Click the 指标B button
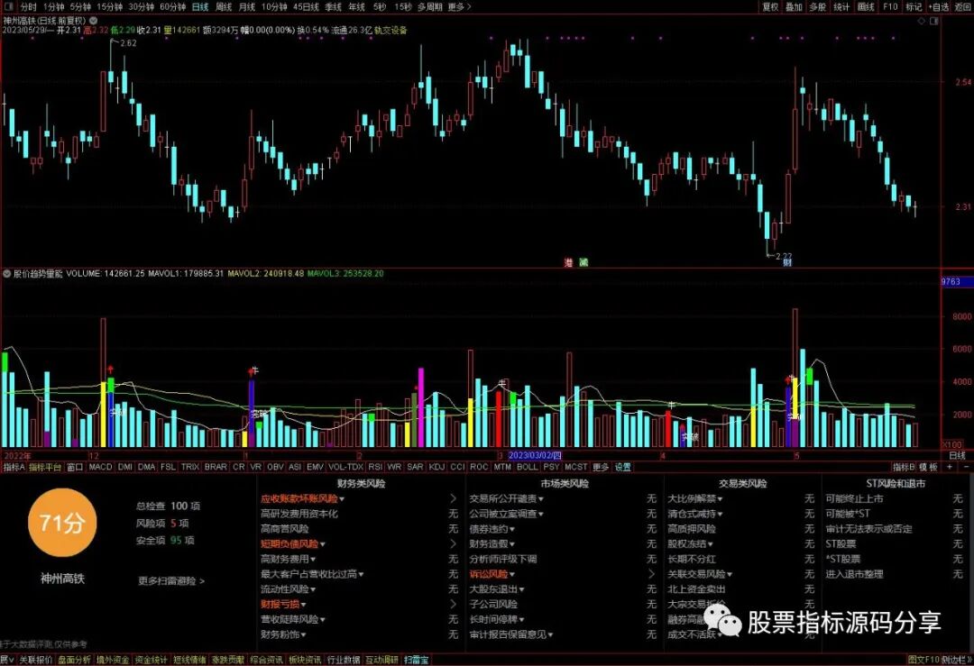The image size is (974, 666). (904, 467)
